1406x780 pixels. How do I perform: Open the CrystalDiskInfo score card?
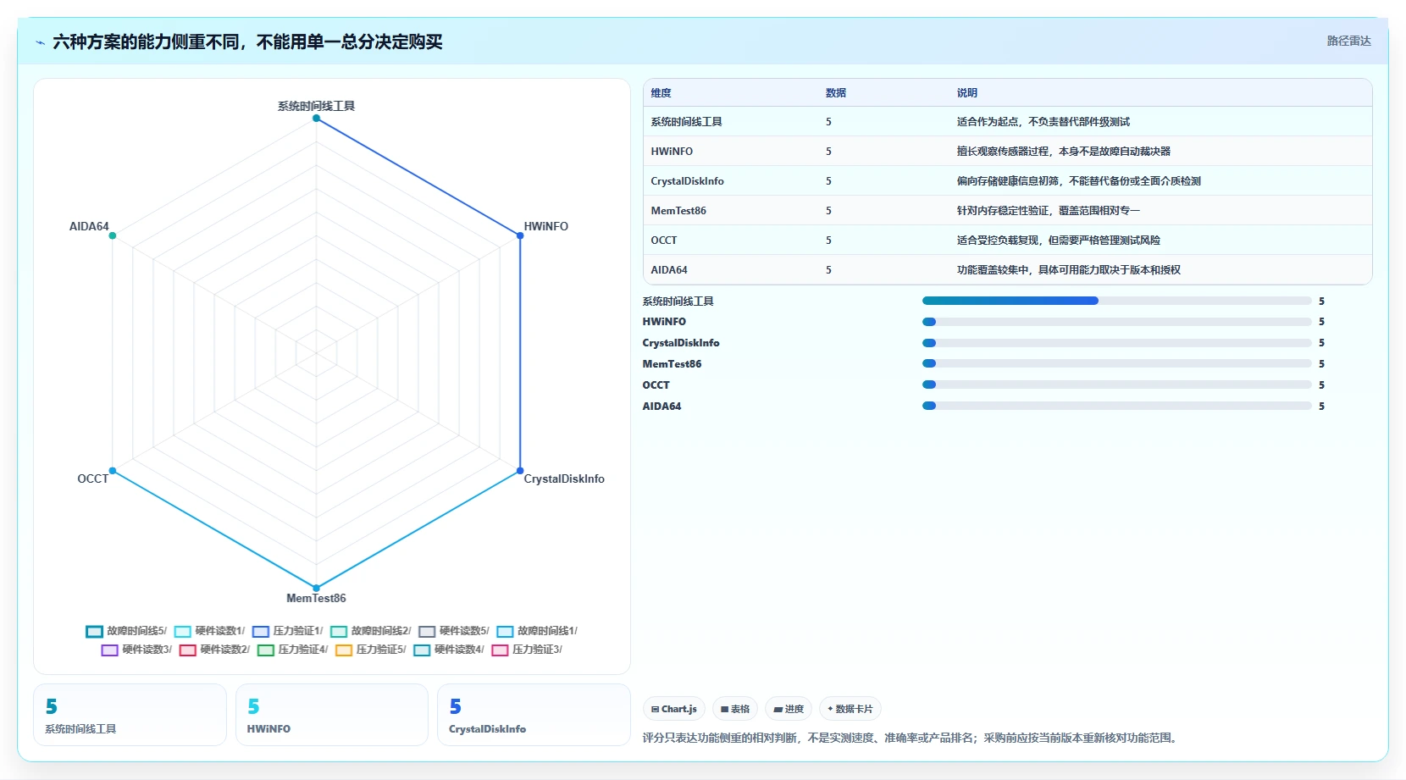click(534, 715)
